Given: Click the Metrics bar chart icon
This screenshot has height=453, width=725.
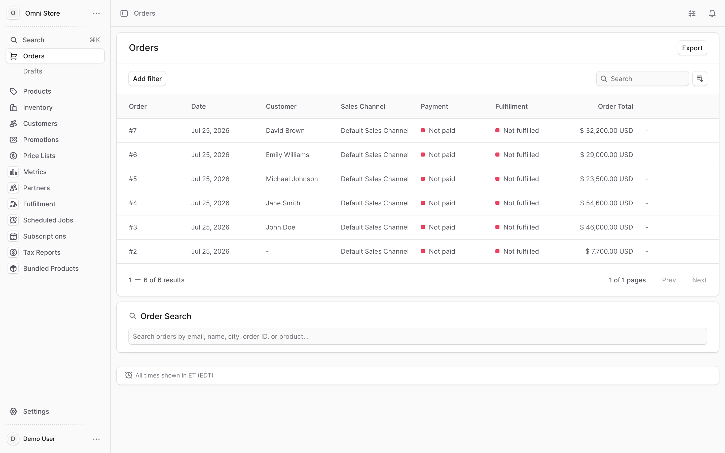Looking at the screenshot, I should pos(14,172).
